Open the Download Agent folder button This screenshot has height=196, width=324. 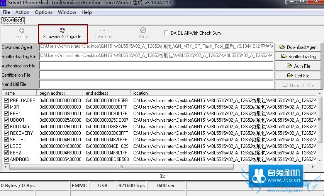[298, 47]
